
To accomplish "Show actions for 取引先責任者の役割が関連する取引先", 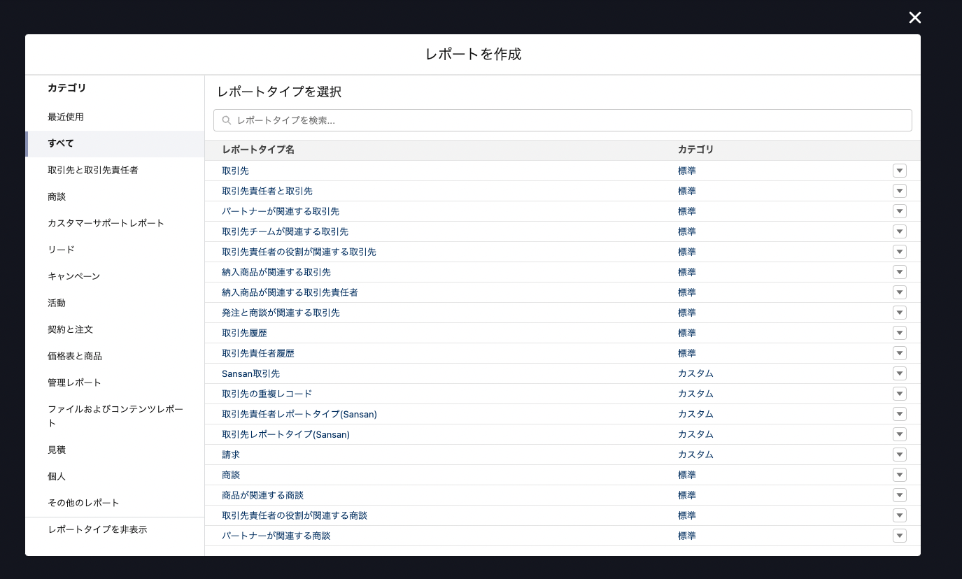I will tap(900, 252).
